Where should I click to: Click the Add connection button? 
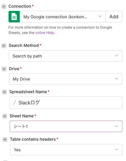click(114, 17)
